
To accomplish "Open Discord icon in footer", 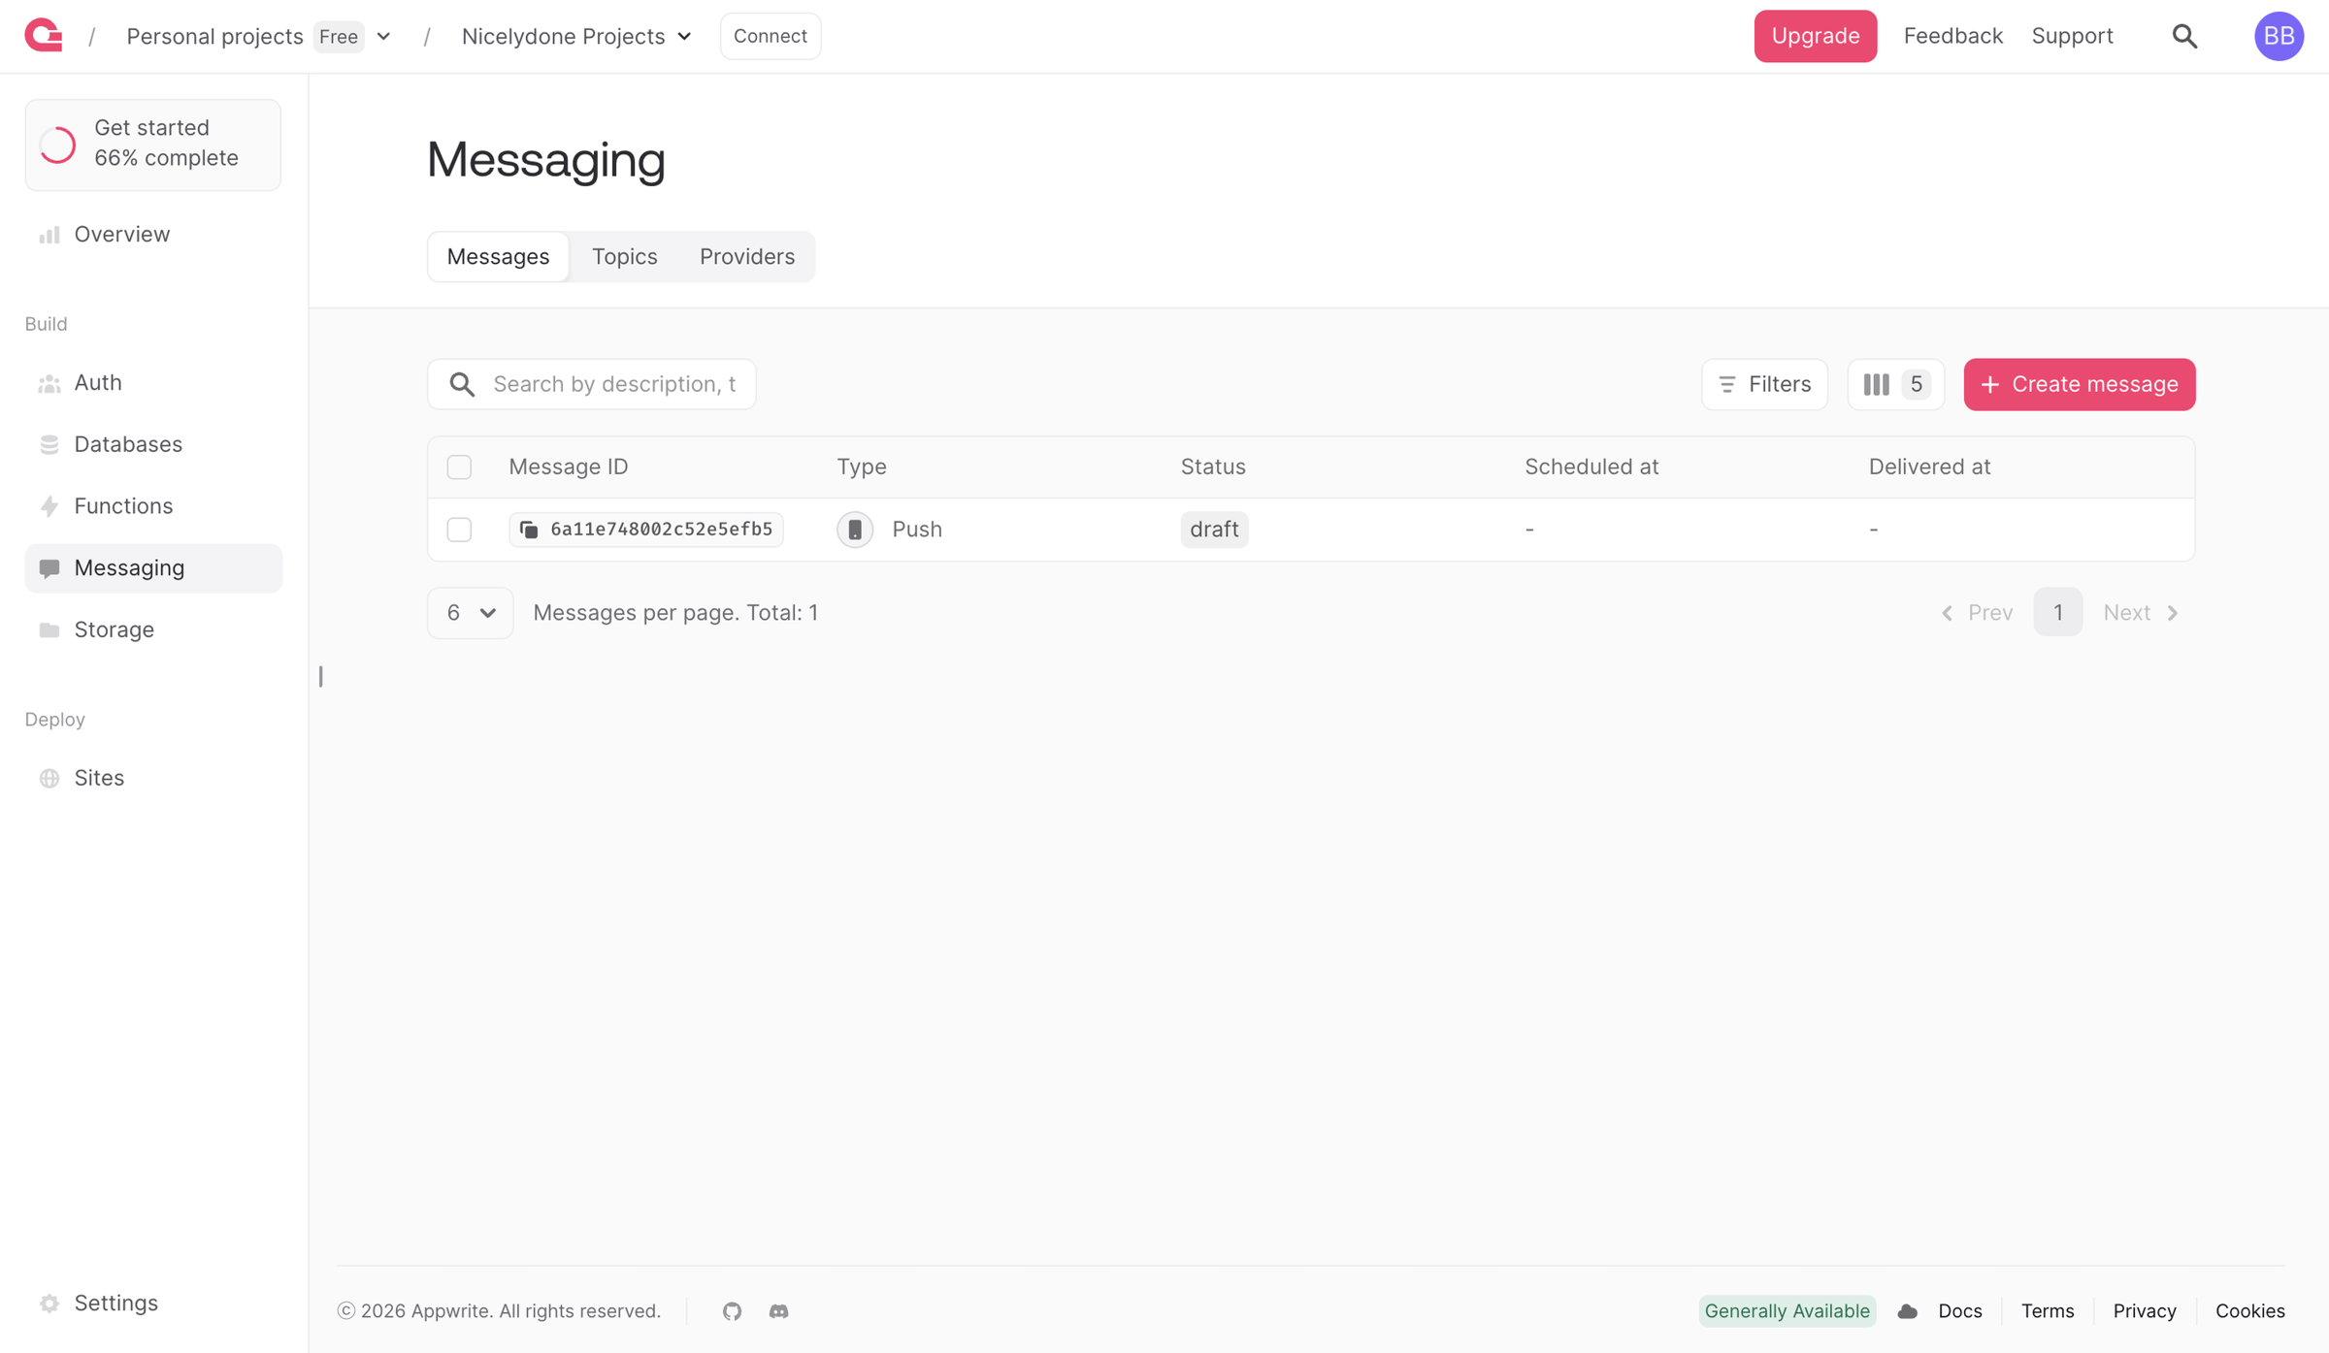I will pos(778,1311).
